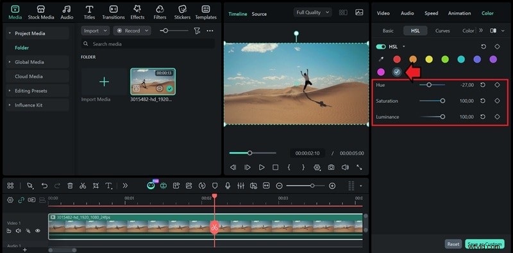Select the red HSL color swatch
Viewport: 513px width, 253px height.
397,59
